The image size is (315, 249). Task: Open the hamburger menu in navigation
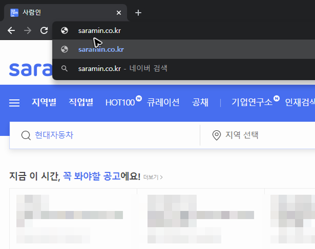click(x=14, y=102)
